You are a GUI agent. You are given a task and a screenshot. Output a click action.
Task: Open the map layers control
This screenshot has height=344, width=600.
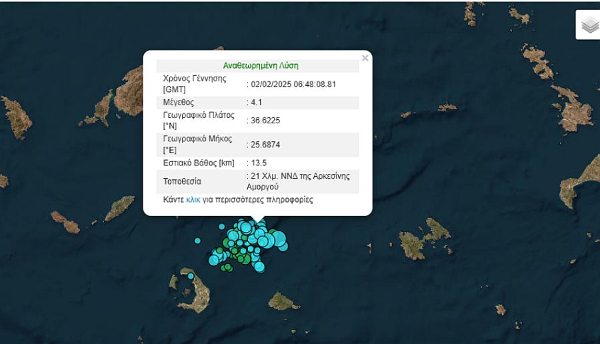tap(590, 25)
